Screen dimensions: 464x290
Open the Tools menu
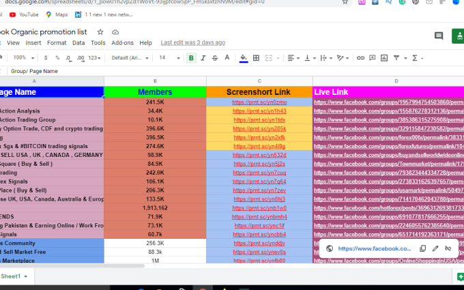click(98, 43)
